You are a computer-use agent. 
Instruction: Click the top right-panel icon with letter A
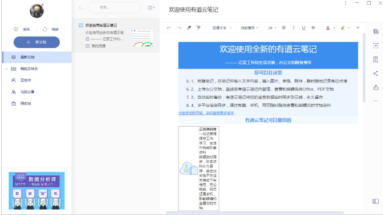pos(375,32)
